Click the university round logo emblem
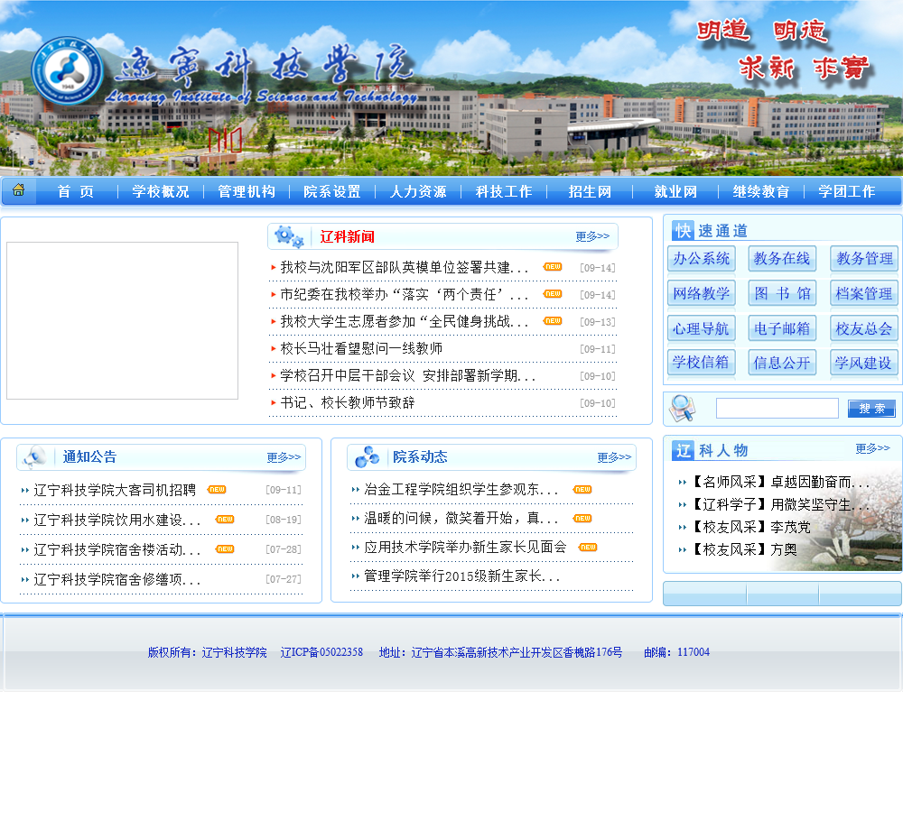 pos(68,71)
